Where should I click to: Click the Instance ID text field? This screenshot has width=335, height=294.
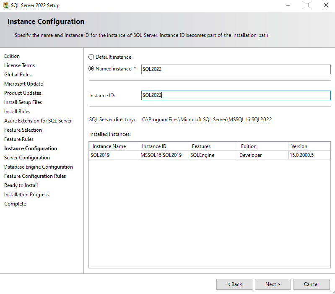(x=236, y=95)
